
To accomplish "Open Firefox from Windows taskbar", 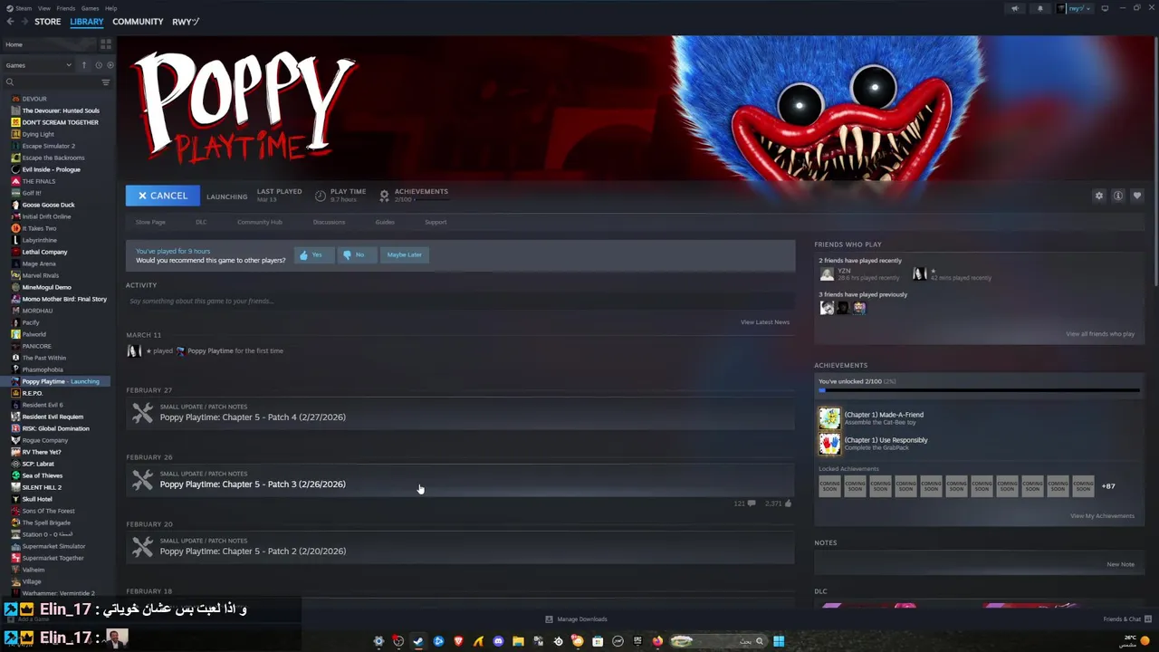I will [x=657, y=641].
